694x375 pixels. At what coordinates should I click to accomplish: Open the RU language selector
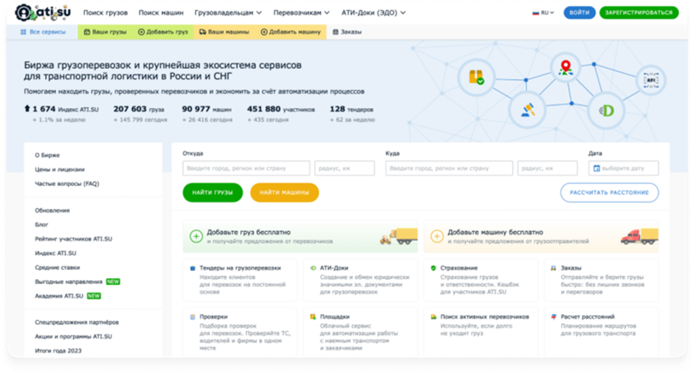(543, 13)
